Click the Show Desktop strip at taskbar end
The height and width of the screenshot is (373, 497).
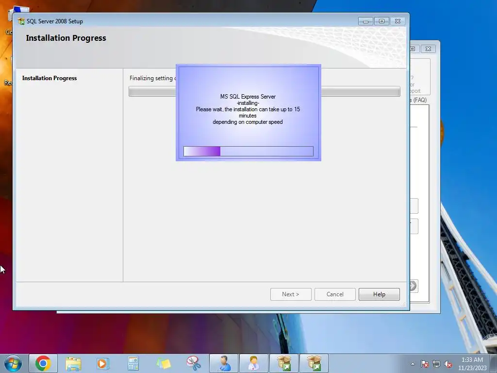[x=494, y=364]
